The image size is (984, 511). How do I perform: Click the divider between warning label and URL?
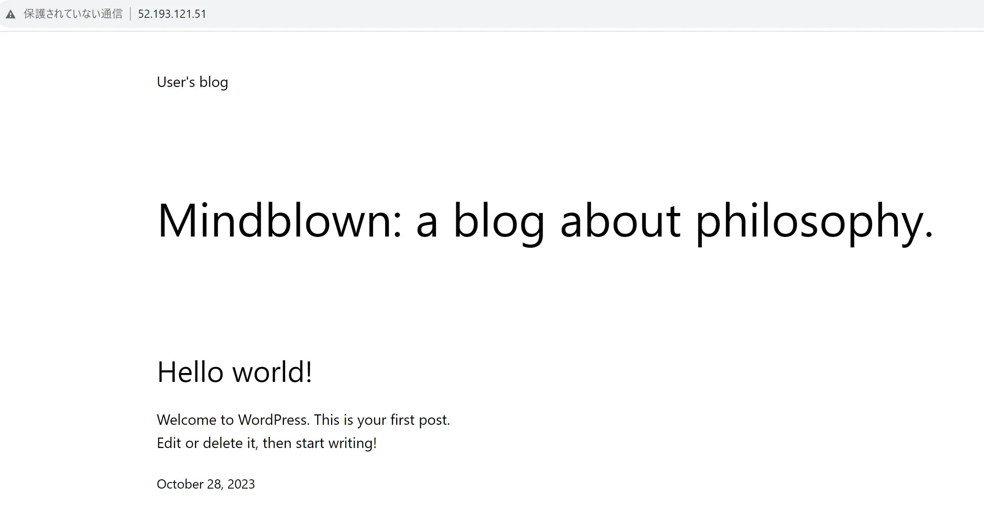pos(131,14)
